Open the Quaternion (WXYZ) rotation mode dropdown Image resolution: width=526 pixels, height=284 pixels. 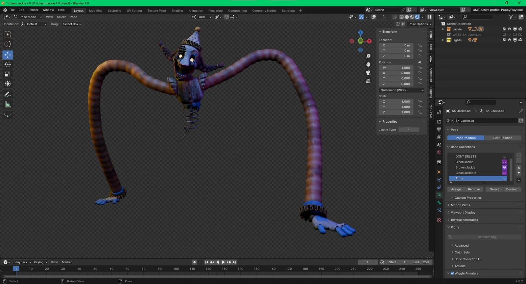click(402, 90)
